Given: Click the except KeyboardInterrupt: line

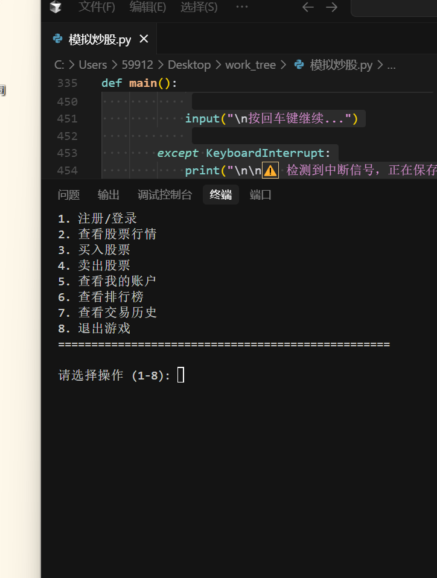Looking at the screenshot, I should (x=244, y=153).
